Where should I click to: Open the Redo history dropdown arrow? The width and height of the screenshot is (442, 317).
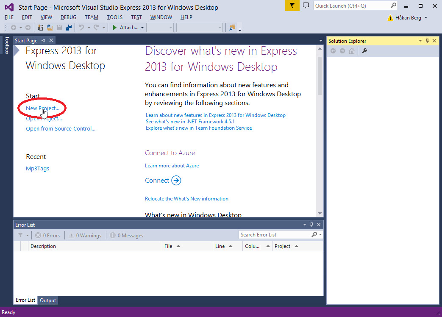[x=104, y=28]
